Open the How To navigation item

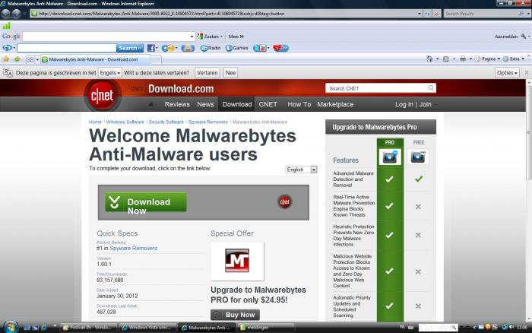point(299,104)
